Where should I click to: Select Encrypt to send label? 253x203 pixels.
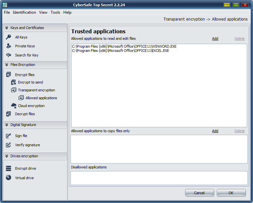point(30,82)
